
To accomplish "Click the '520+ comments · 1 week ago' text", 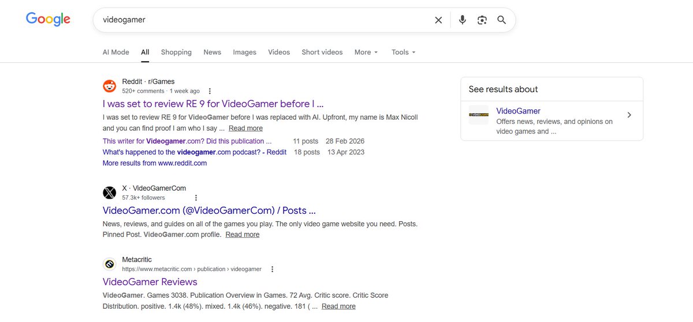I will pyautogui.click(x=161, y=91).
